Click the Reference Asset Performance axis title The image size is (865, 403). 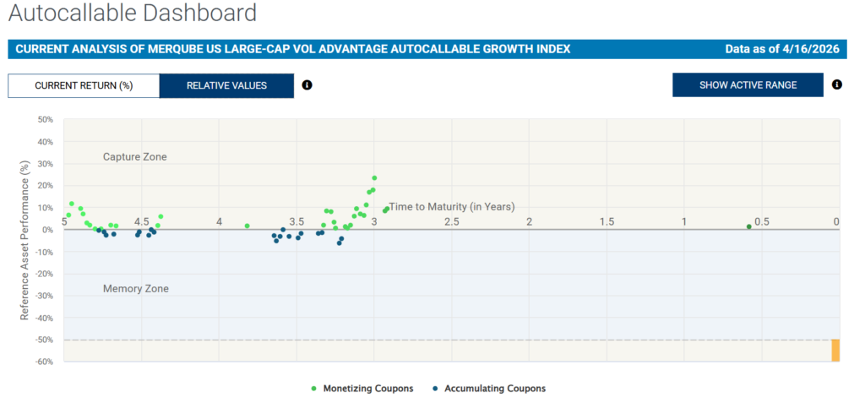[x=25, y=240]
